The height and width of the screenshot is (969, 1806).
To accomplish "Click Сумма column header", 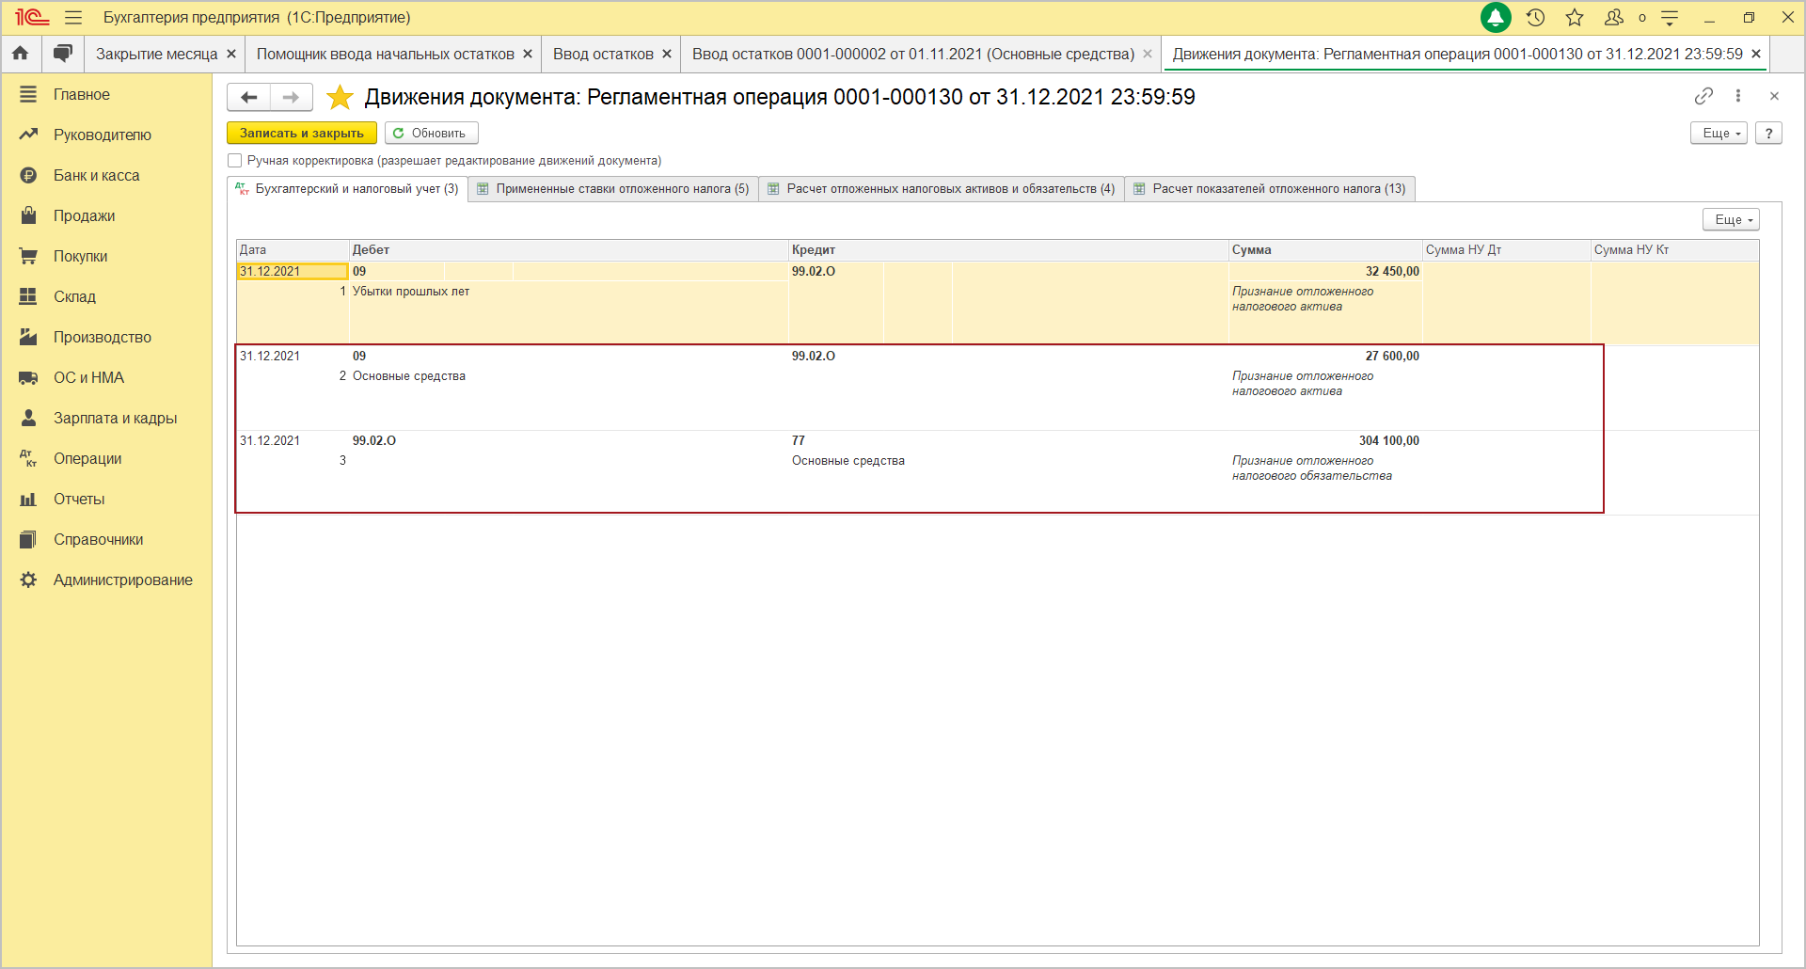I will coord(1325,250).
